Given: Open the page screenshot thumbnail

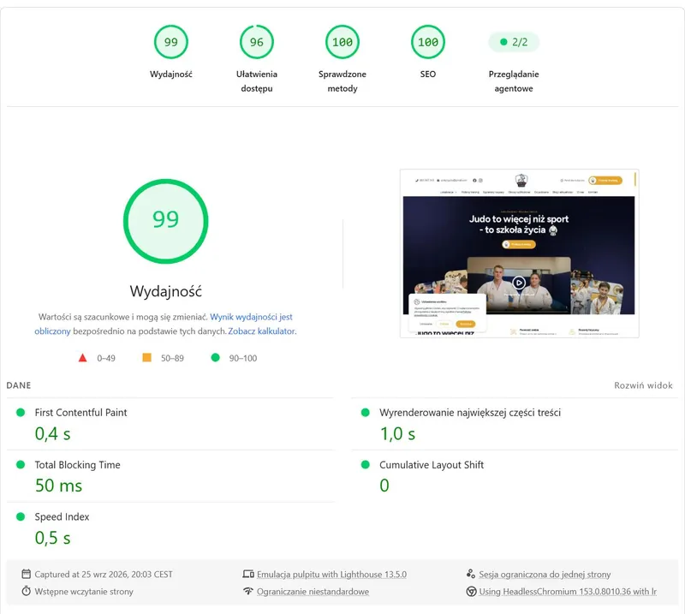Looking at the screenshot, I should pyautogui.click(x=519, y=253).
